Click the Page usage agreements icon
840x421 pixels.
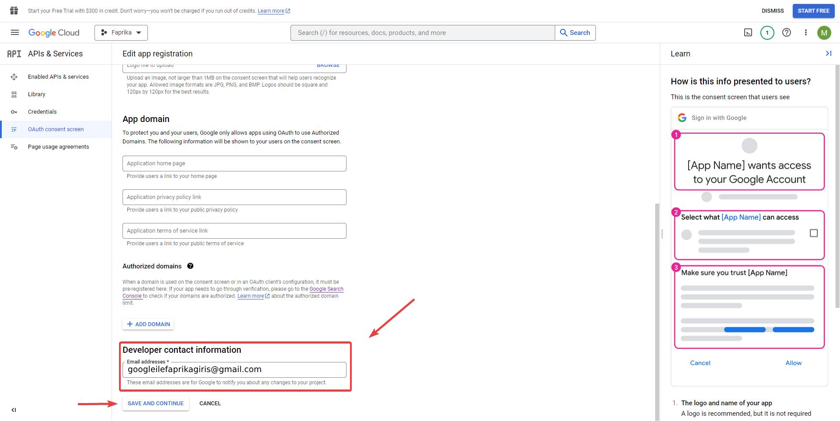14,147
